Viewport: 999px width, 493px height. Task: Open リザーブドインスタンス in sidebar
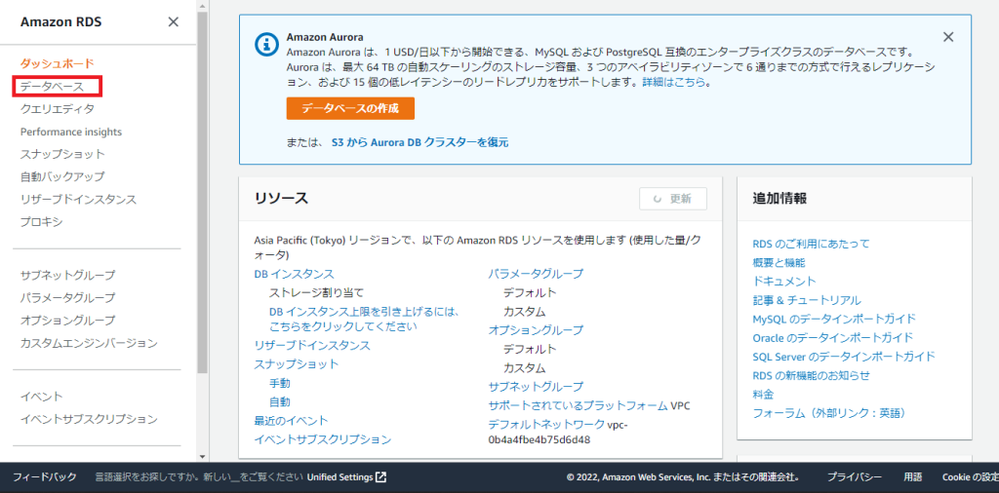coord(78,199)
